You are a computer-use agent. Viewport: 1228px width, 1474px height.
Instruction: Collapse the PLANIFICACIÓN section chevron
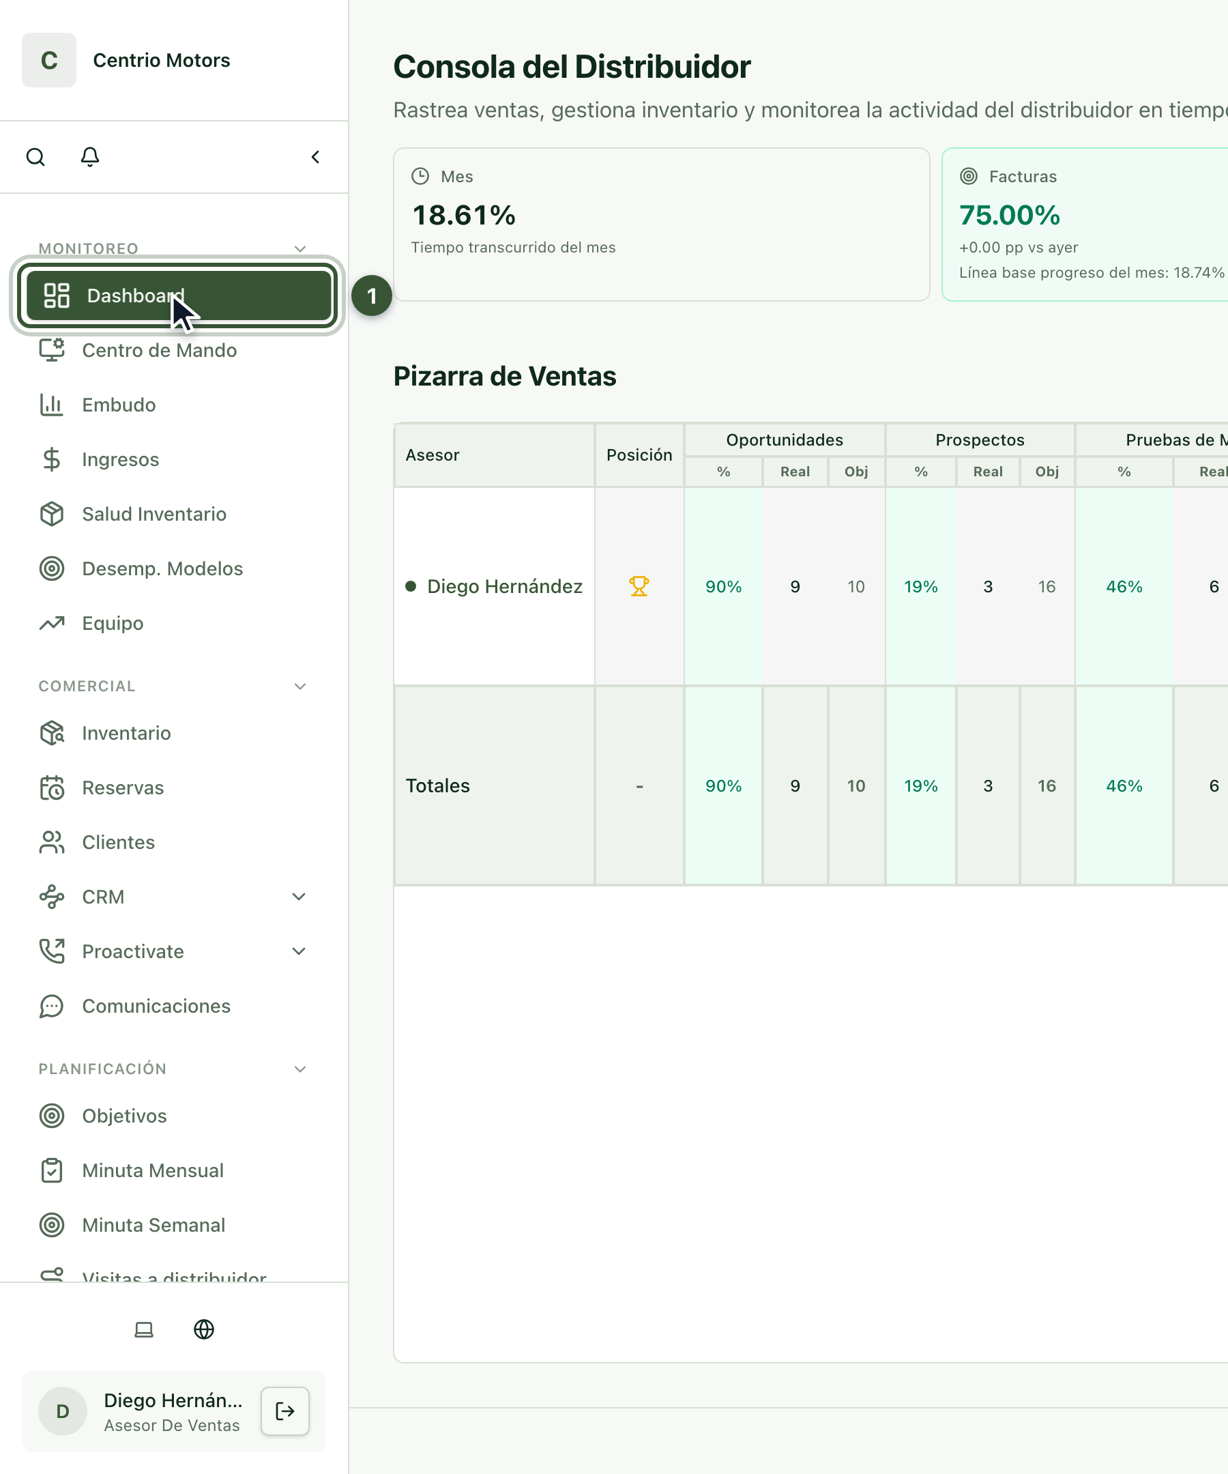click(300, 1069)
